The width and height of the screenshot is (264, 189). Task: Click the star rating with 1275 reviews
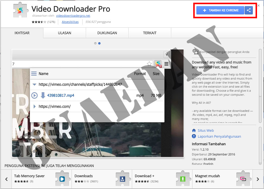[39, 22]
